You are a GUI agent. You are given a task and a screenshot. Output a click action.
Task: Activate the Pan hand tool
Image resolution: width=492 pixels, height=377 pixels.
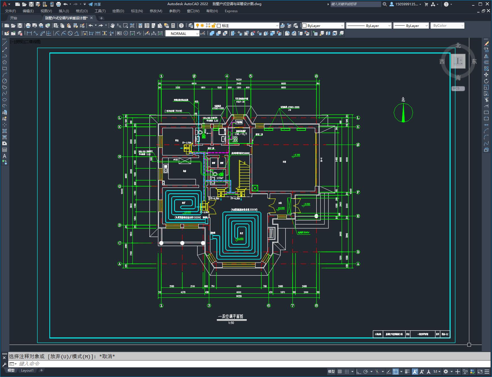click(x=113, y=26)
